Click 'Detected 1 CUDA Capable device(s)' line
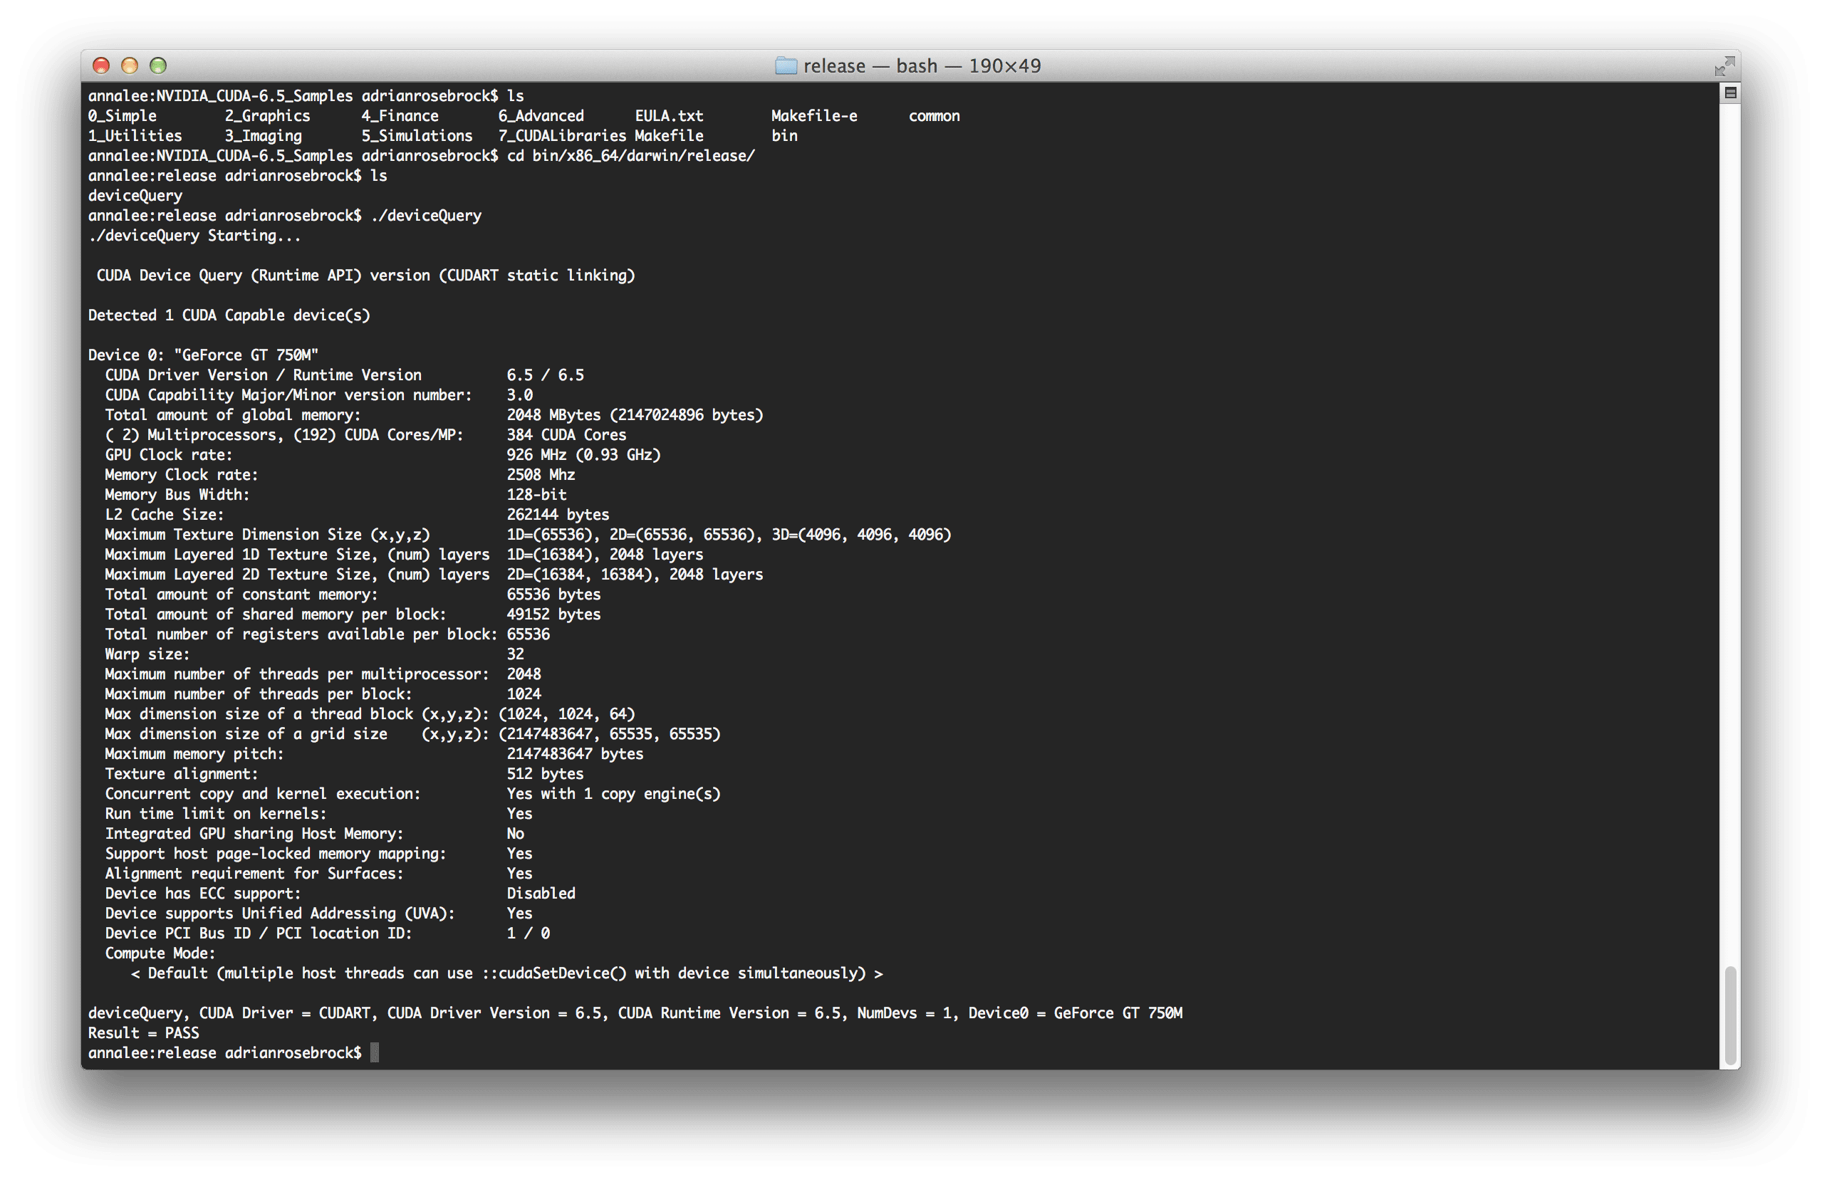The height and width of the screenshot is (1182, 1822). point(229,315)
